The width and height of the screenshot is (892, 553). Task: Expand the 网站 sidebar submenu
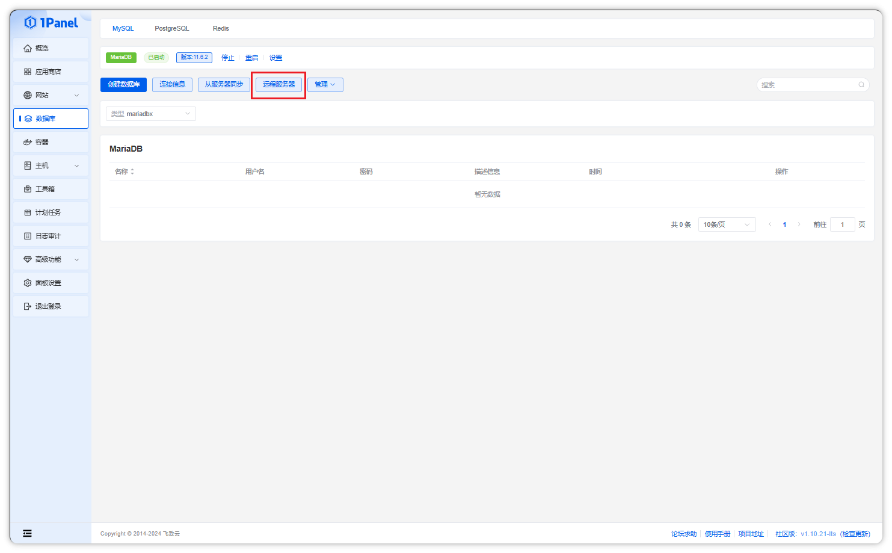pos(76,95)
